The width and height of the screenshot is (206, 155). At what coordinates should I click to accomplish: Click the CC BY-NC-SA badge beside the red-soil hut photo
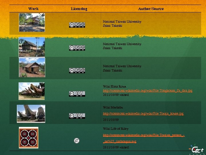coord(77,70)
